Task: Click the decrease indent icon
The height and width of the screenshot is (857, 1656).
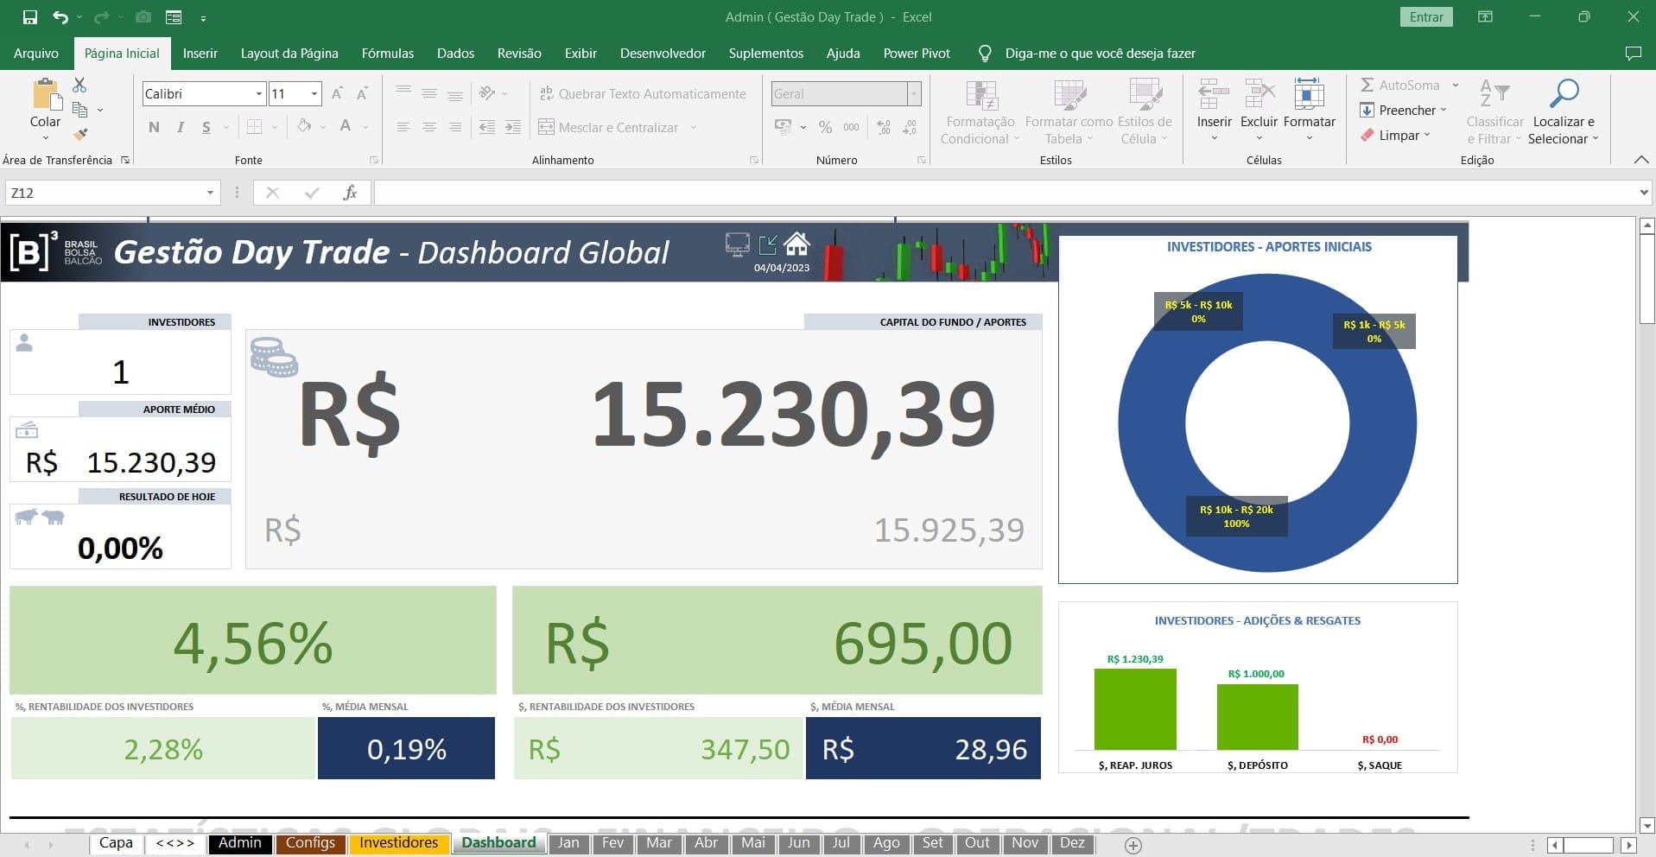Action: (487, 127)
